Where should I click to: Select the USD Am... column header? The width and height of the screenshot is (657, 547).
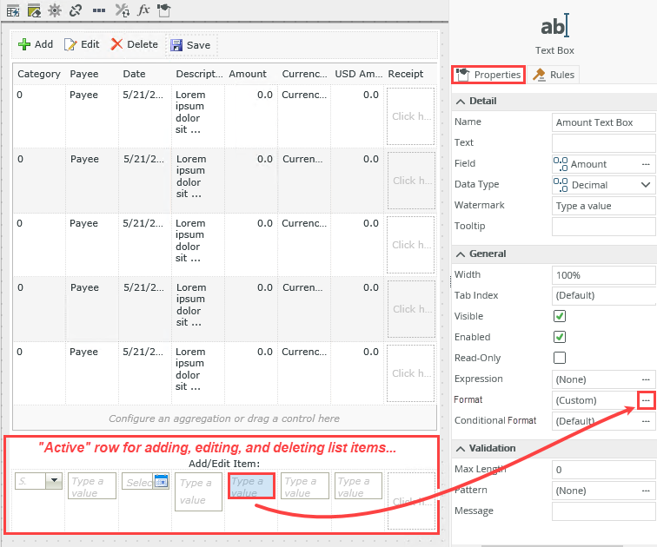(359, 74)
